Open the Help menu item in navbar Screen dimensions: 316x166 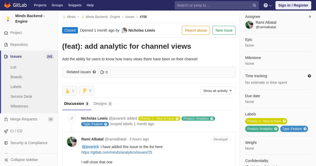(x=90, y=5)
